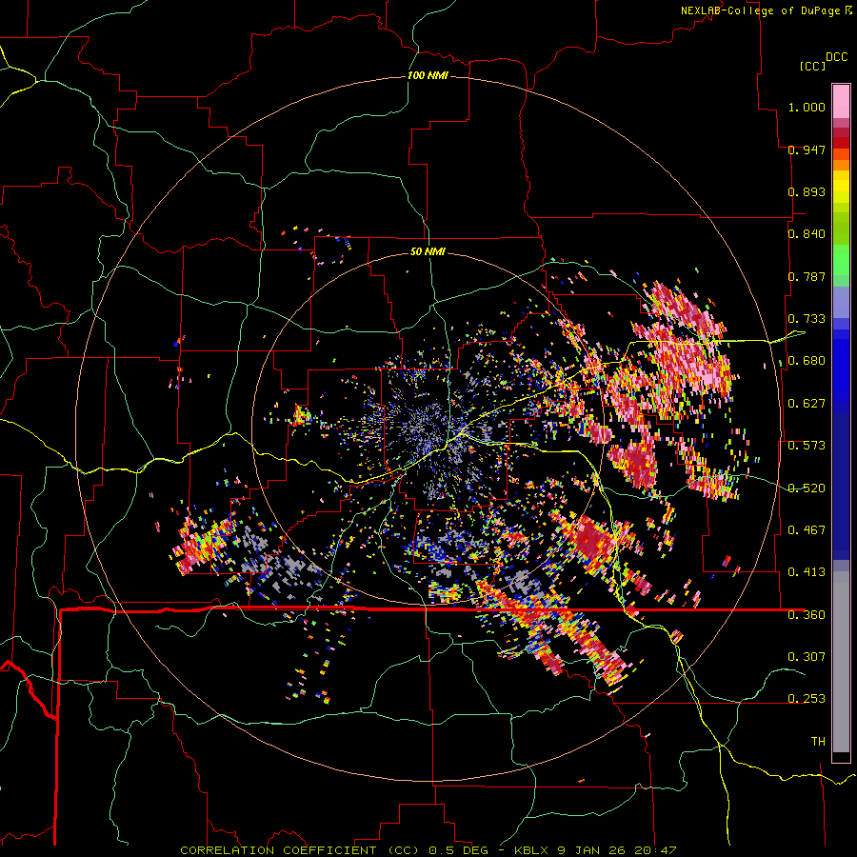The height and width of the screenshot is (857, 857).
Task: Click the 0.893 scale value
Action: click(807, 191)
